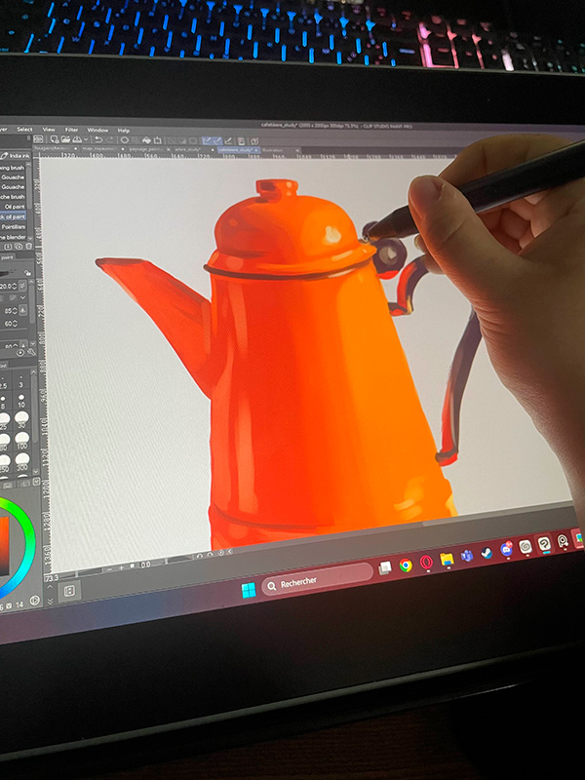This screenshot has width=585, height=780.
Task: Click the zoom out minus button below canvas
Action: [110, 569]
